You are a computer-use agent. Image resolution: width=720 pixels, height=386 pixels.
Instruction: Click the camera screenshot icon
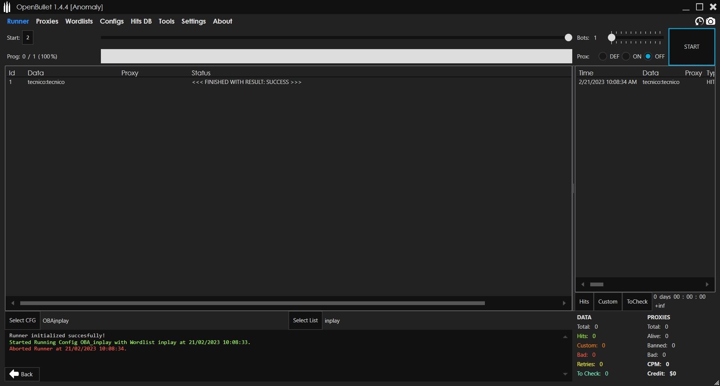[x=710, y=21]
